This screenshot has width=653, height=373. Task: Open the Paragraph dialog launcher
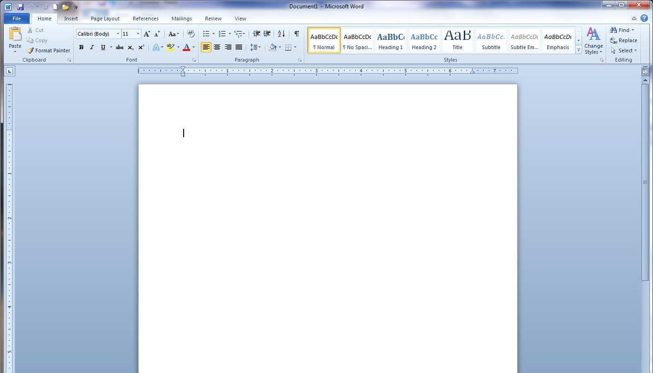coord(300,60)
